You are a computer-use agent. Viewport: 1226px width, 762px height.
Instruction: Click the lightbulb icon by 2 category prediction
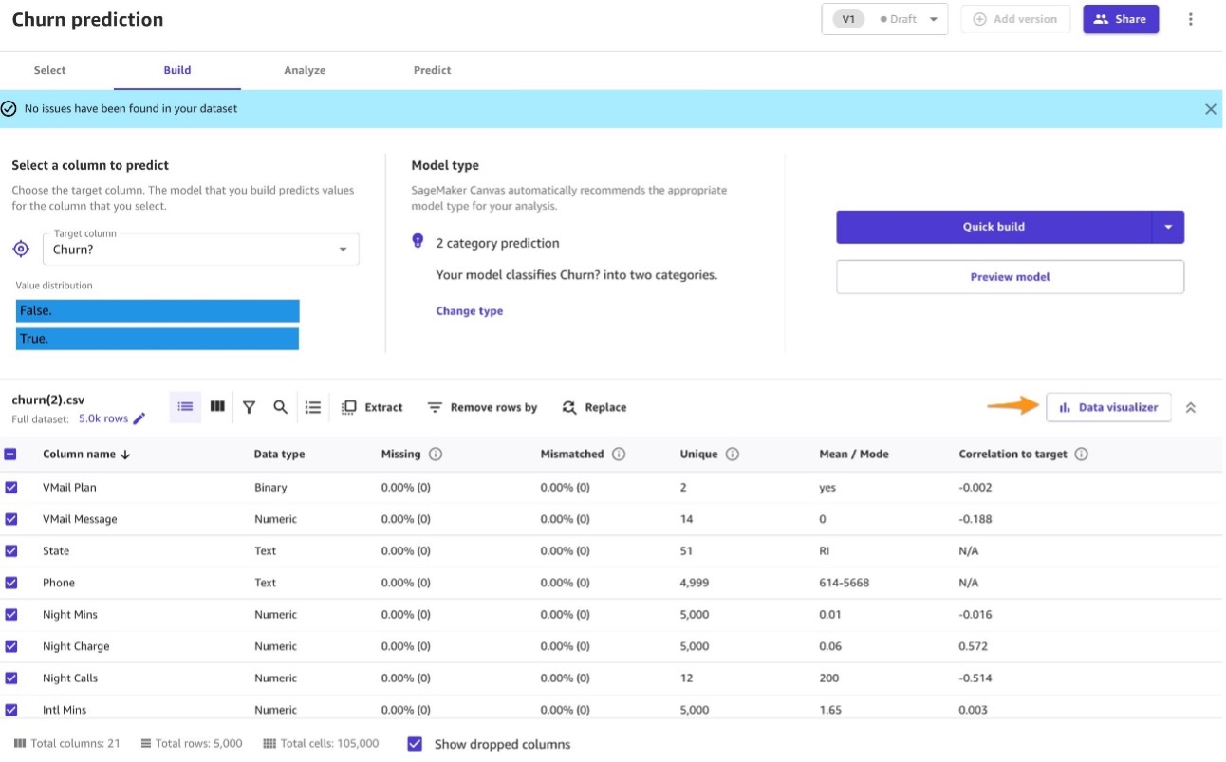418,242
